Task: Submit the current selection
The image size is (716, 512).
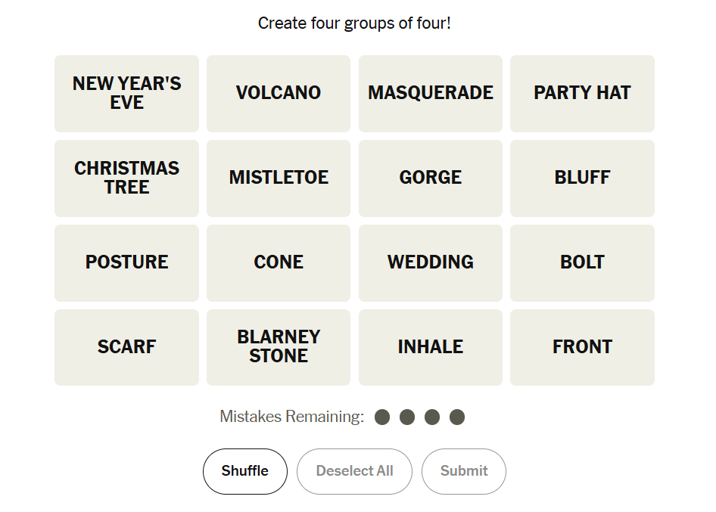Action: click(x=463, y=471)
